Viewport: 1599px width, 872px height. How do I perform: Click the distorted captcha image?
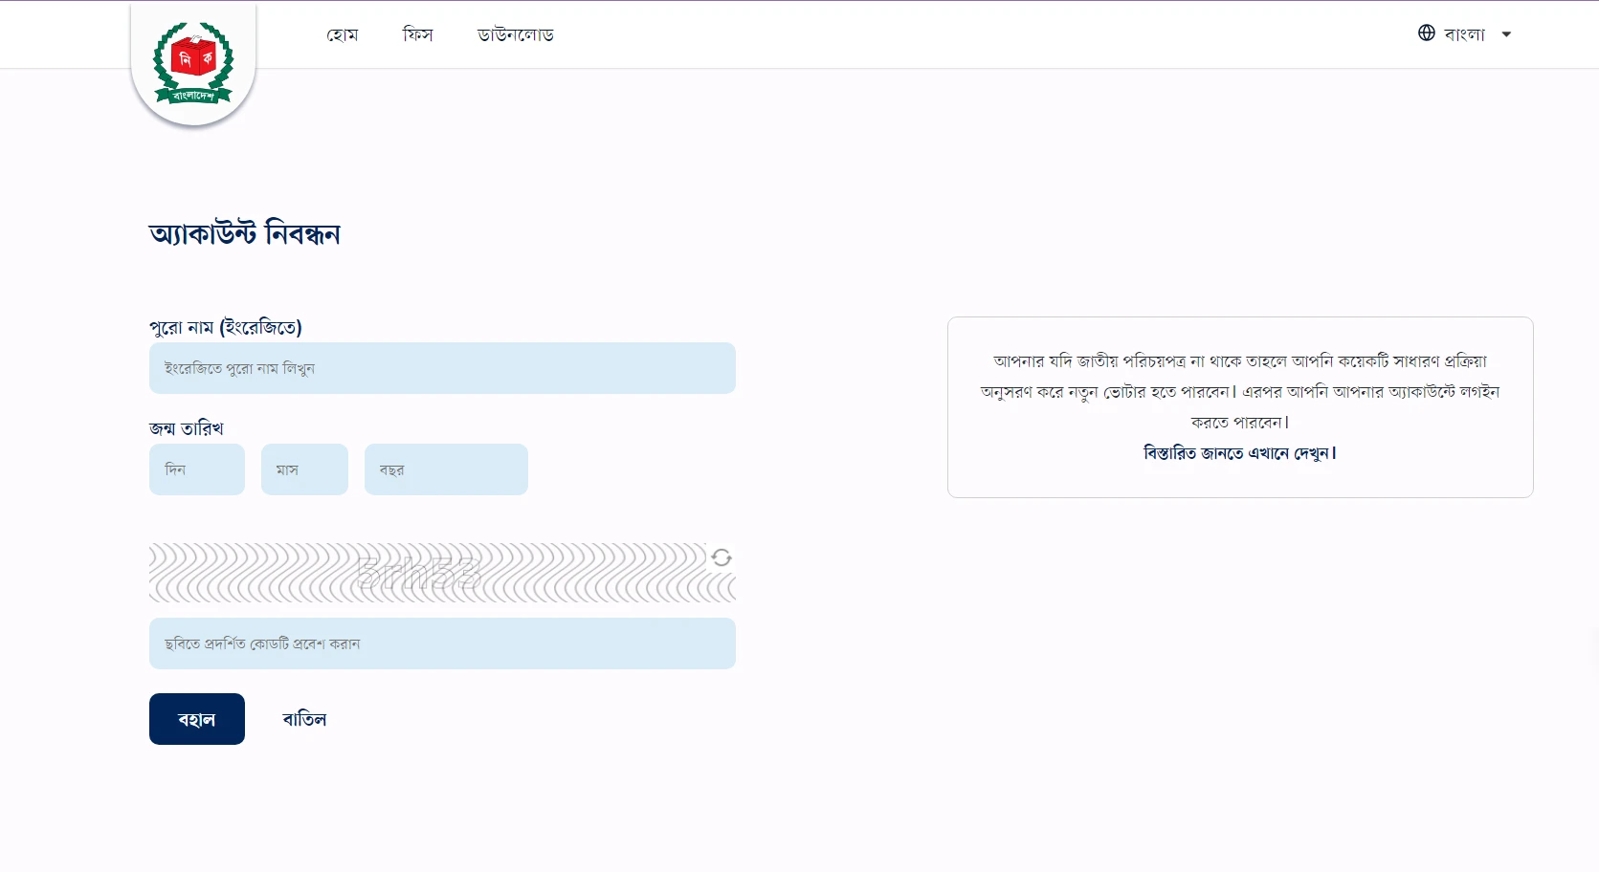coord(421,573)
